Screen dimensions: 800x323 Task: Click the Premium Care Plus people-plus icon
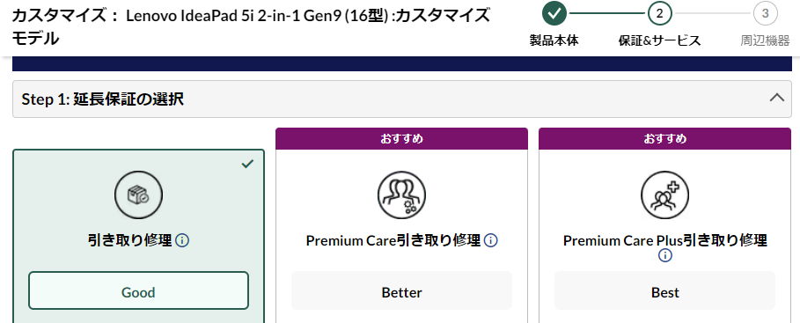[664, 195]
